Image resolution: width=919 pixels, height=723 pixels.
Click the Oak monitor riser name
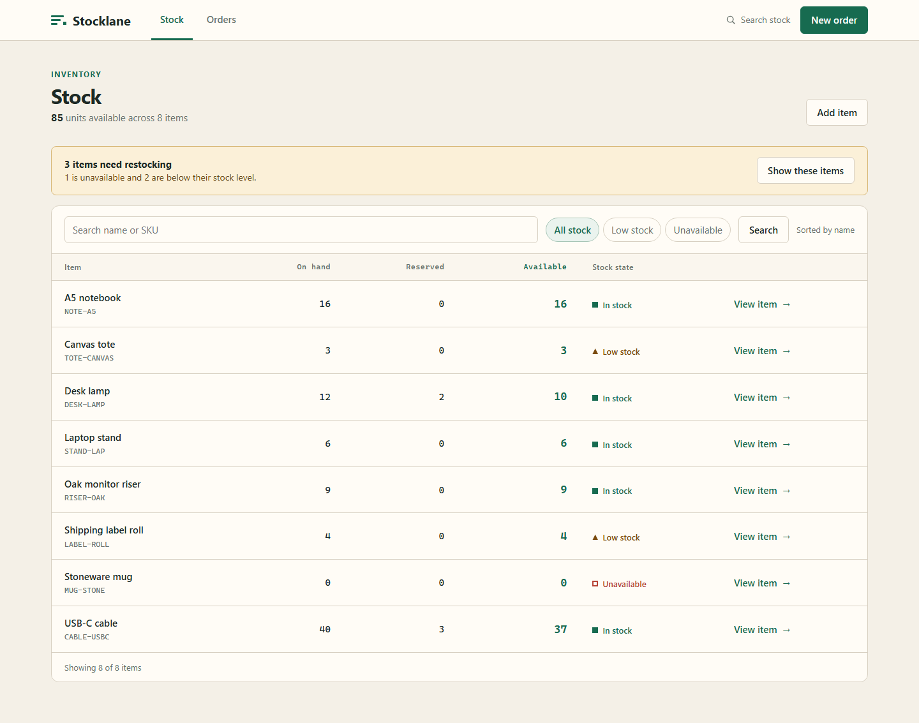pos(103,484)
